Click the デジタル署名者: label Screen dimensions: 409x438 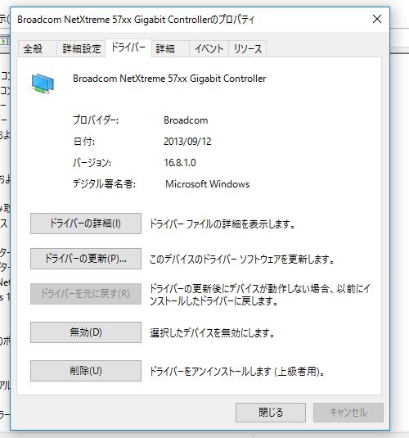pos(104,184)
